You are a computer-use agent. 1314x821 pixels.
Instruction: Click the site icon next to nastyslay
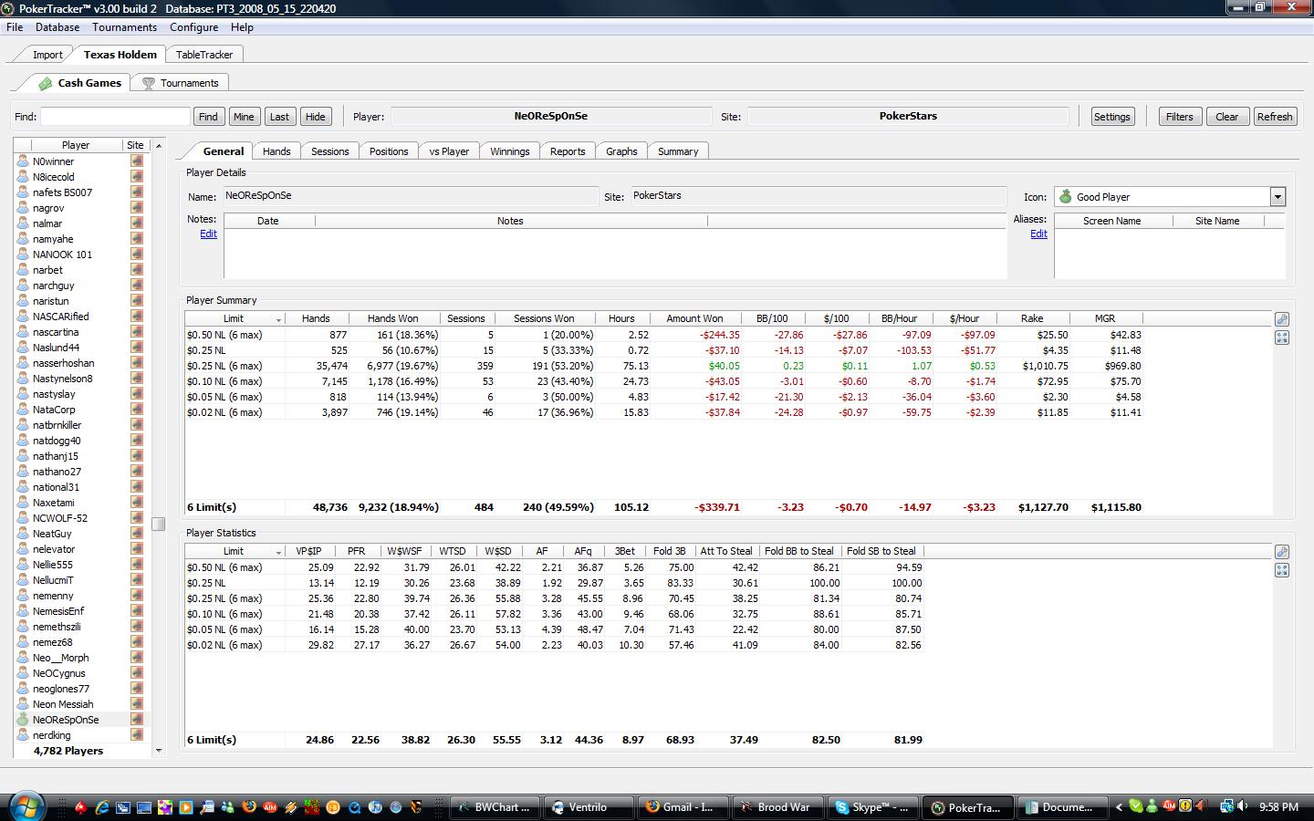tap(137, 394)
